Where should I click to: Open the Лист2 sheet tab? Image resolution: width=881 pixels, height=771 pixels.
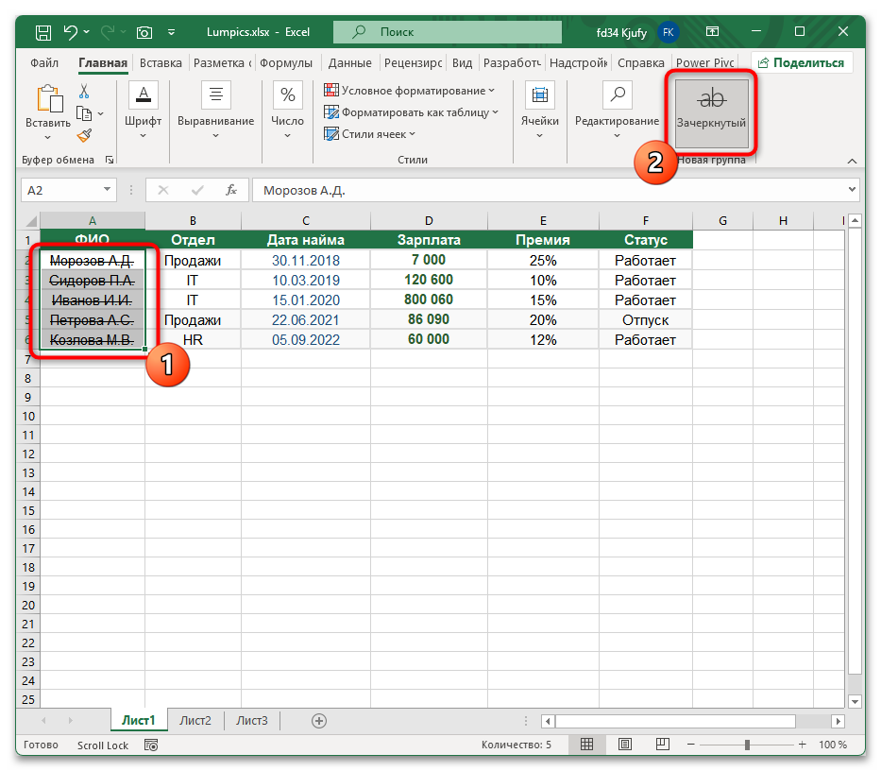[195, 720]
